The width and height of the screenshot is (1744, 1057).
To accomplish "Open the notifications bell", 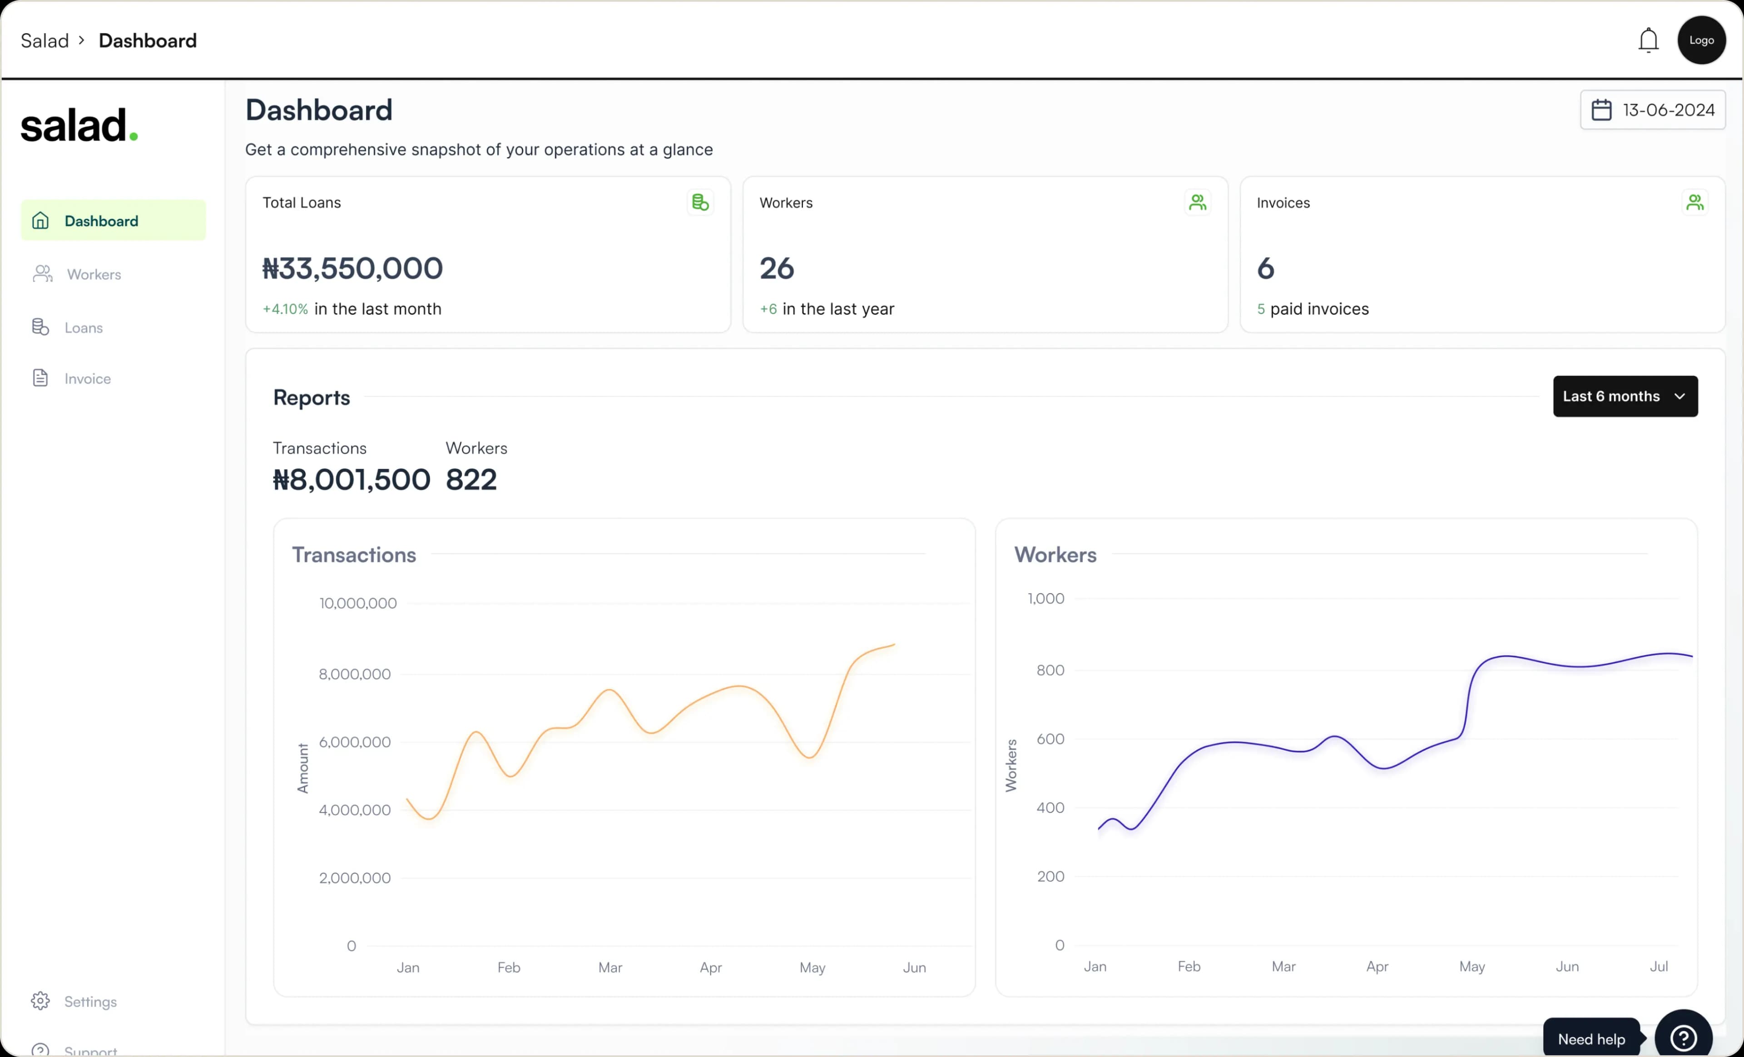I will (x=1648, y=40).
